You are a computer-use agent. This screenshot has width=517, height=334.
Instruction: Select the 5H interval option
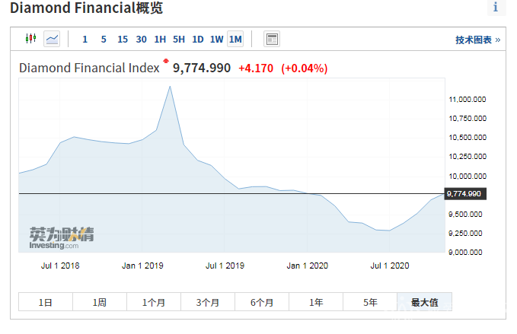[x=179, y=40]
